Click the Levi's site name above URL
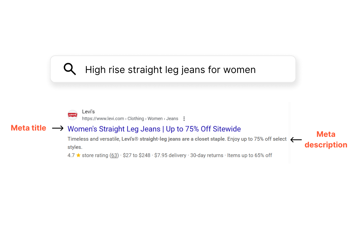 click(x=88, y=112)
